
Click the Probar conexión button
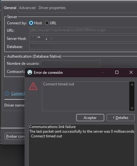pos(15,136)
